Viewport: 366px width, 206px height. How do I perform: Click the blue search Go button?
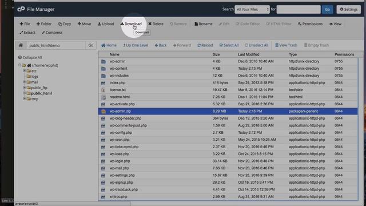coord(327,9)
